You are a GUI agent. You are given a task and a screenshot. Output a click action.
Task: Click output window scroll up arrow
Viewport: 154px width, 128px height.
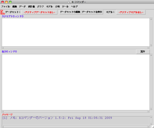(151, 55)
